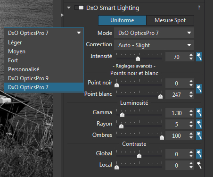Select the Mesure Spot tab

pos(170,20)
